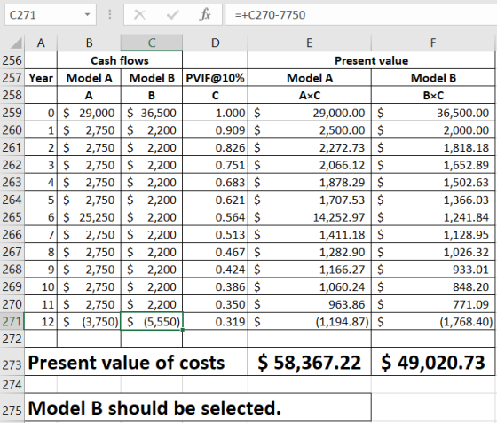
Task: Select PVIF cell 0.683
Action: tap(215, 182)
